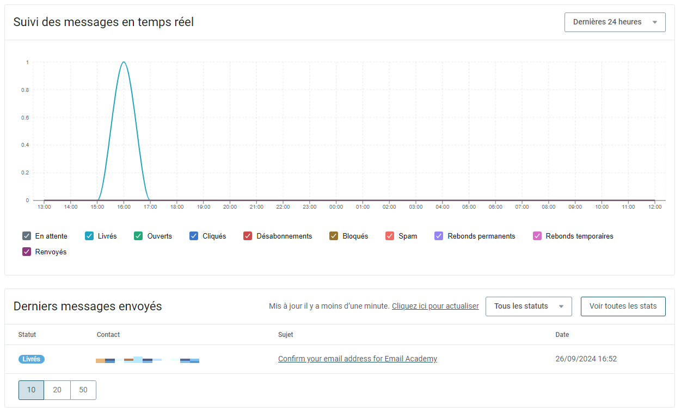Toggle the Rebonds temporaires checkbox
The image size is (681, 413).
pyautogui.click(x=537, y=236)
